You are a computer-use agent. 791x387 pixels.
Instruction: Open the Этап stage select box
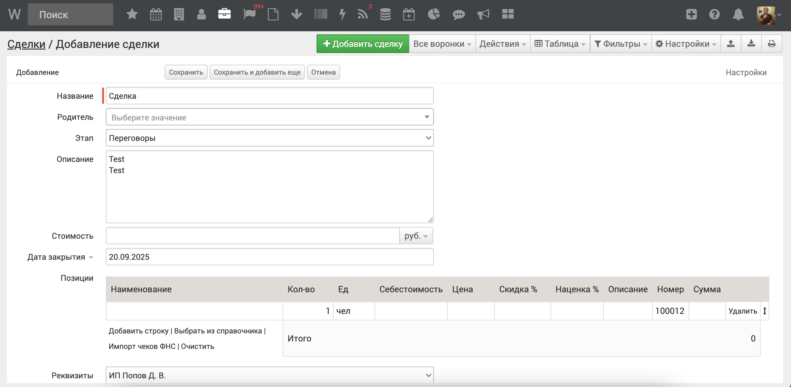(x=269, y=138)
